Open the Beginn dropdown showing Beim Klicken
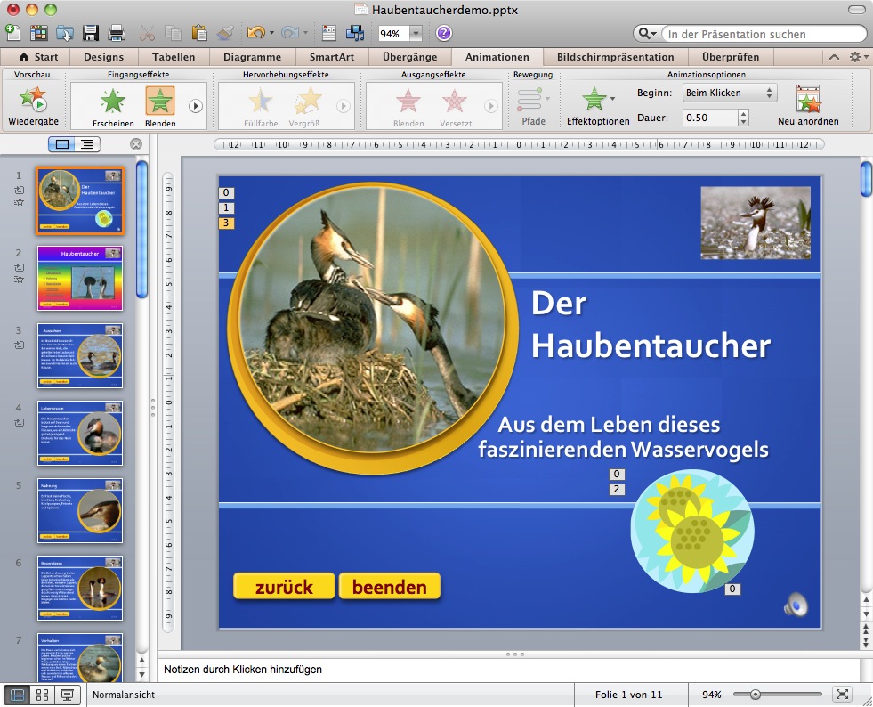873x707 pixels. 729,93
